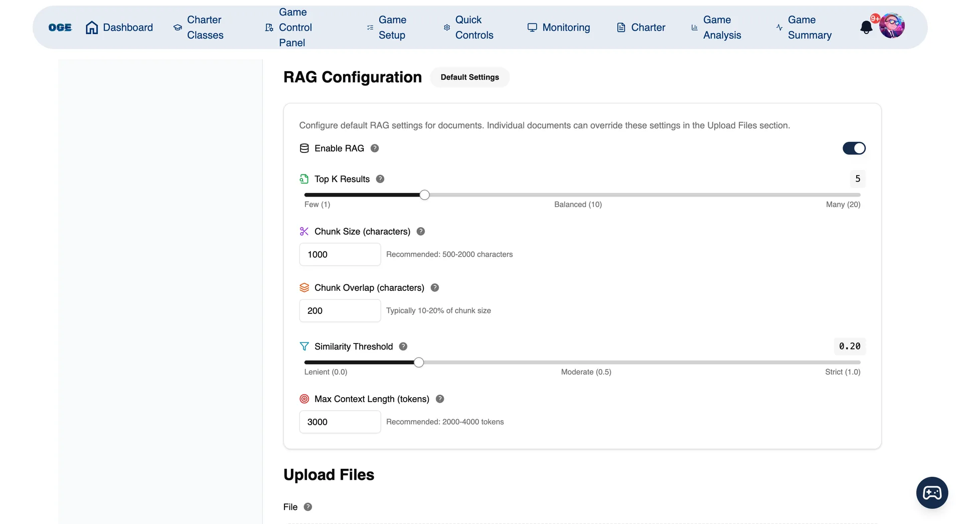Adjust the Top K Results slider handle
Image resolution: width=963 pixels, height=524 pixels.
424,195
